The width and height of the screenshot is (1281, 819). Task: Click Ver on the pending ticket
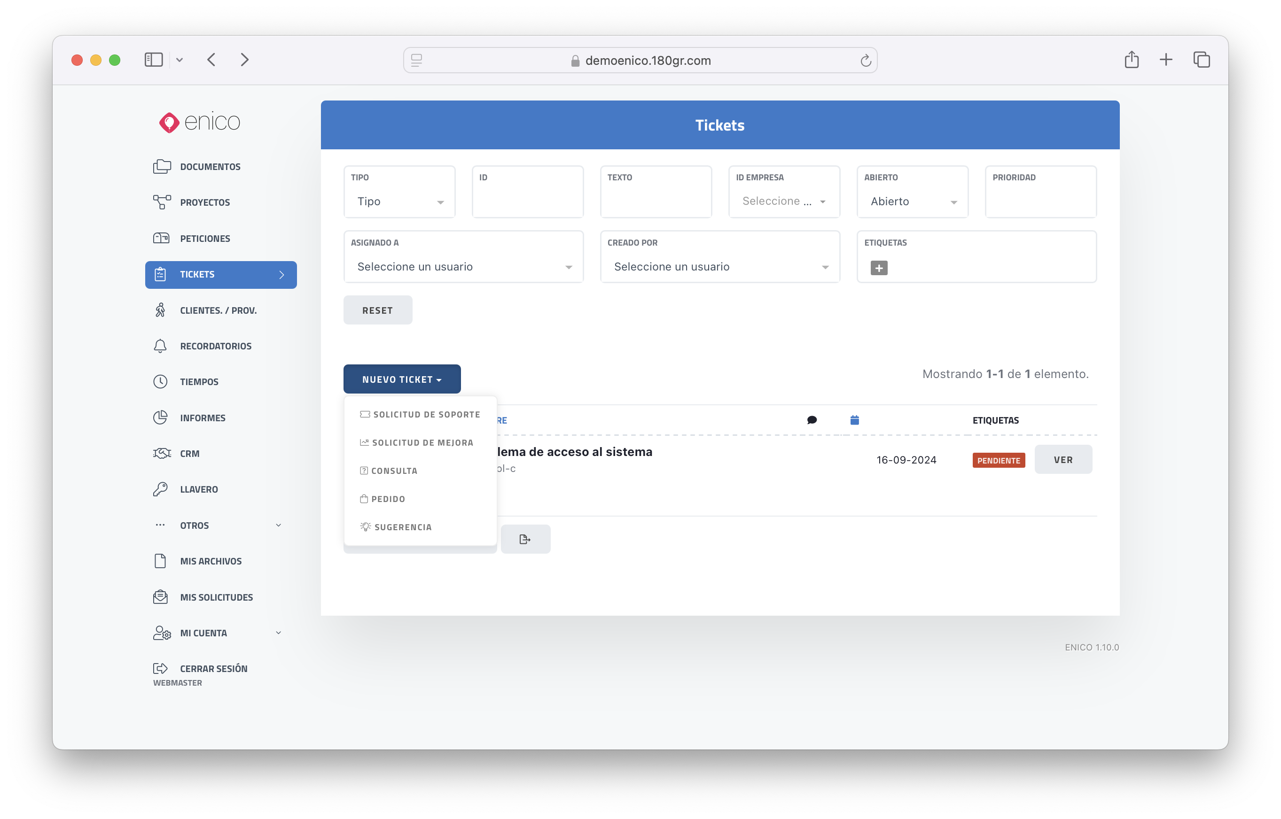tap(1063, 459)
